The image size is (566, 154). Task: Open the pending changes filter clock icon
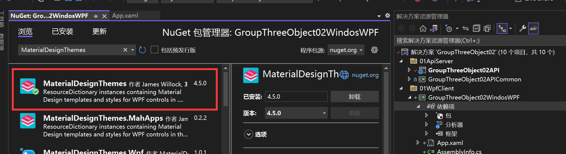coord(448,28)
